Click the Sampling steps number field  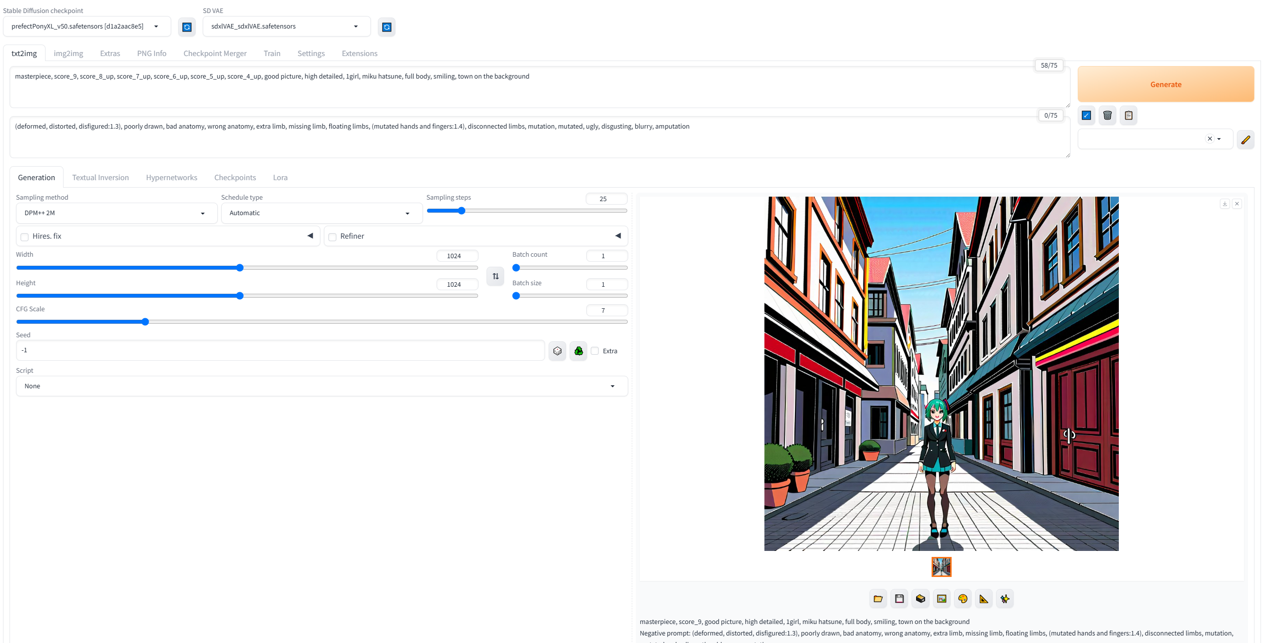pyautogui.click(x=606, y=199)
